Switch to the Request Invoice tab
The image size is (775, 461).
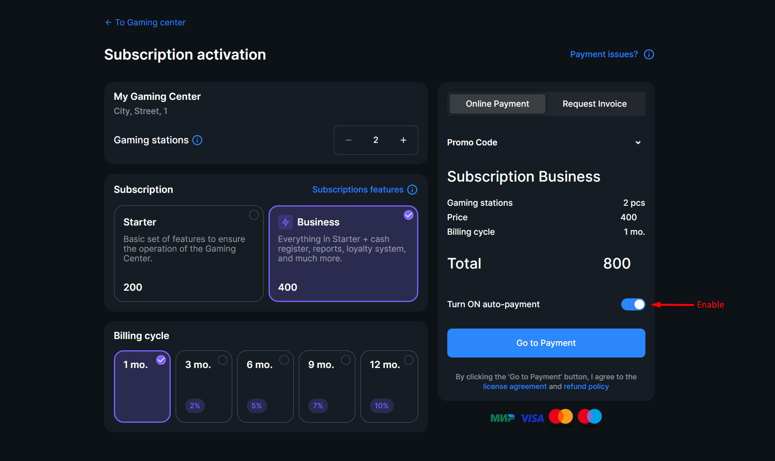tap(595, 103)
